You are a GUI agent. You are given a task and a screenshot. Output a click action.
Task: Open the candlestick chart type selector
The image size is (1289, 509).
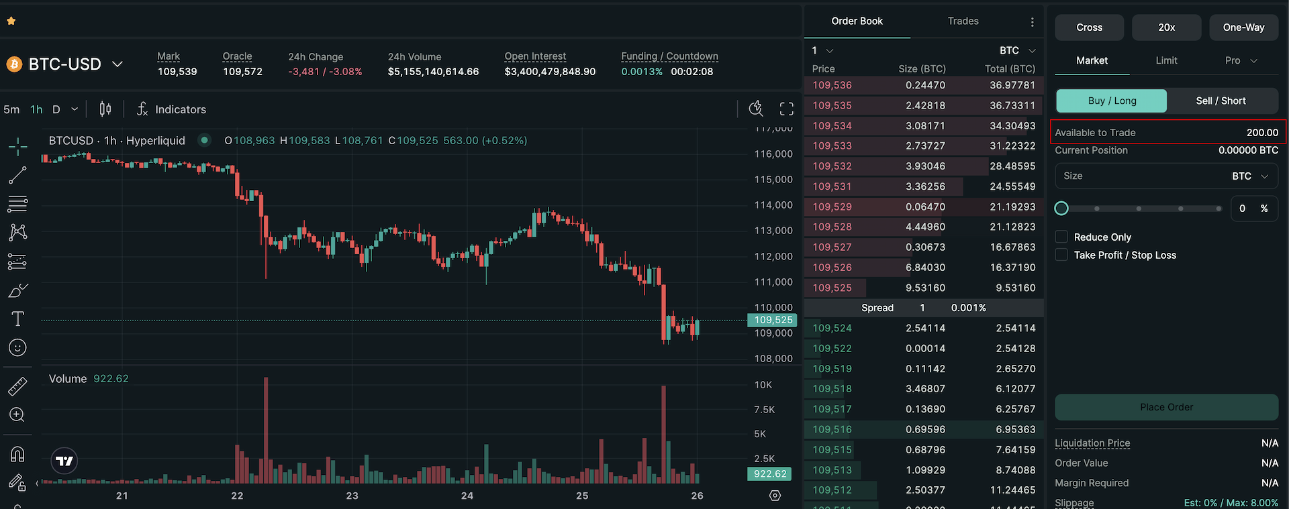tap(105, 109)
